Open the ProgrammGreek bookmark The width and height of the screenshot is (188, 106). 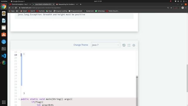75,11
